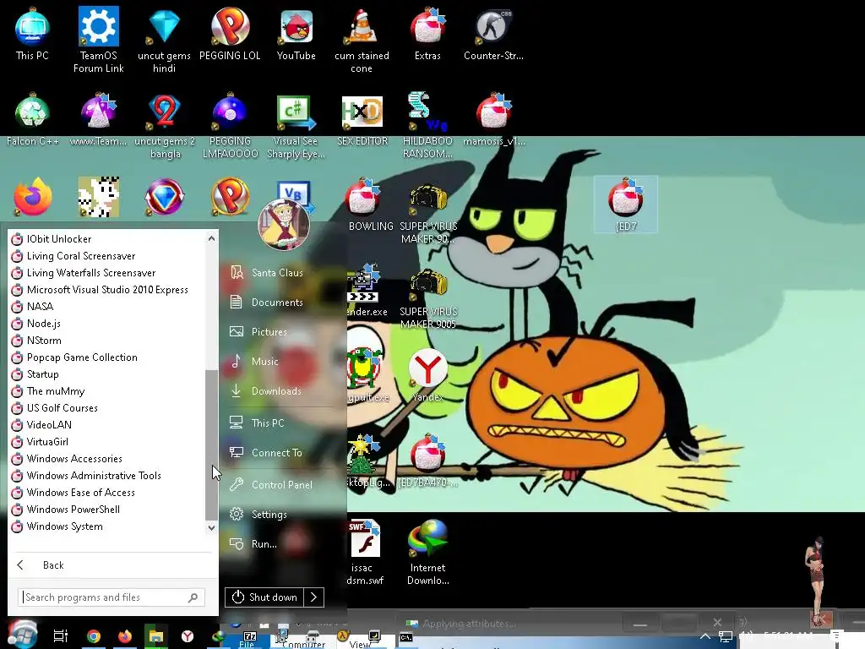Viewport: 865px width, 649px height.
Task: Click the programs list scroll-down arrow
Action: (x=211, y=527)
